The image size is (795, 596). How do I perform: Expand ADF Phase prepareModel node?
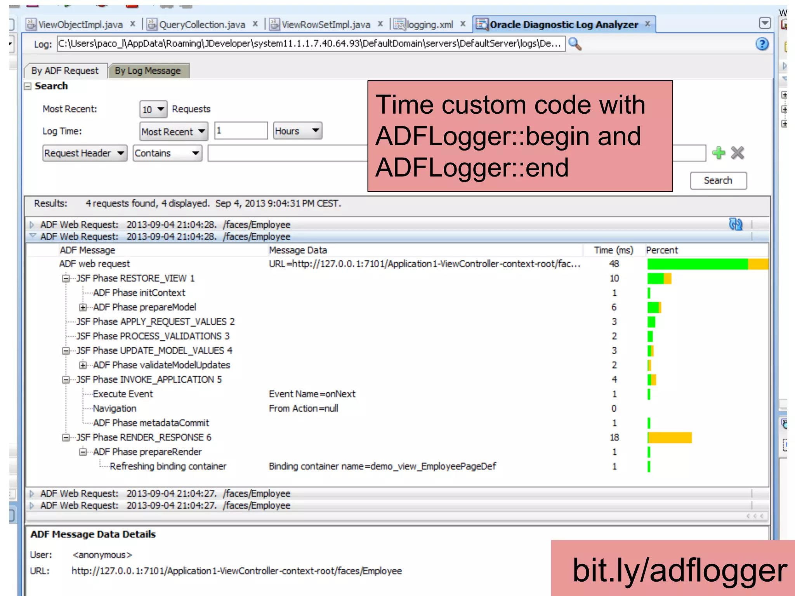pyautogui.click(x=83, y=307)
